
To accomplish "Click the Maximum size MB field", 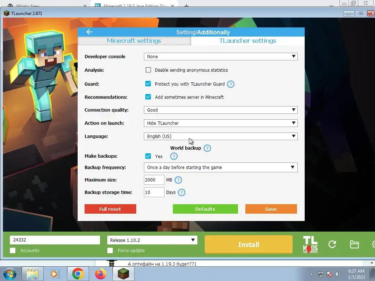I will point(154,180).
